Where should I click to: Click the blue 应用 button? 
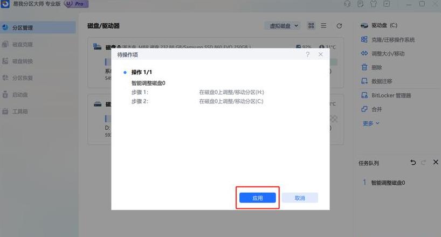(x=257, y=198)
